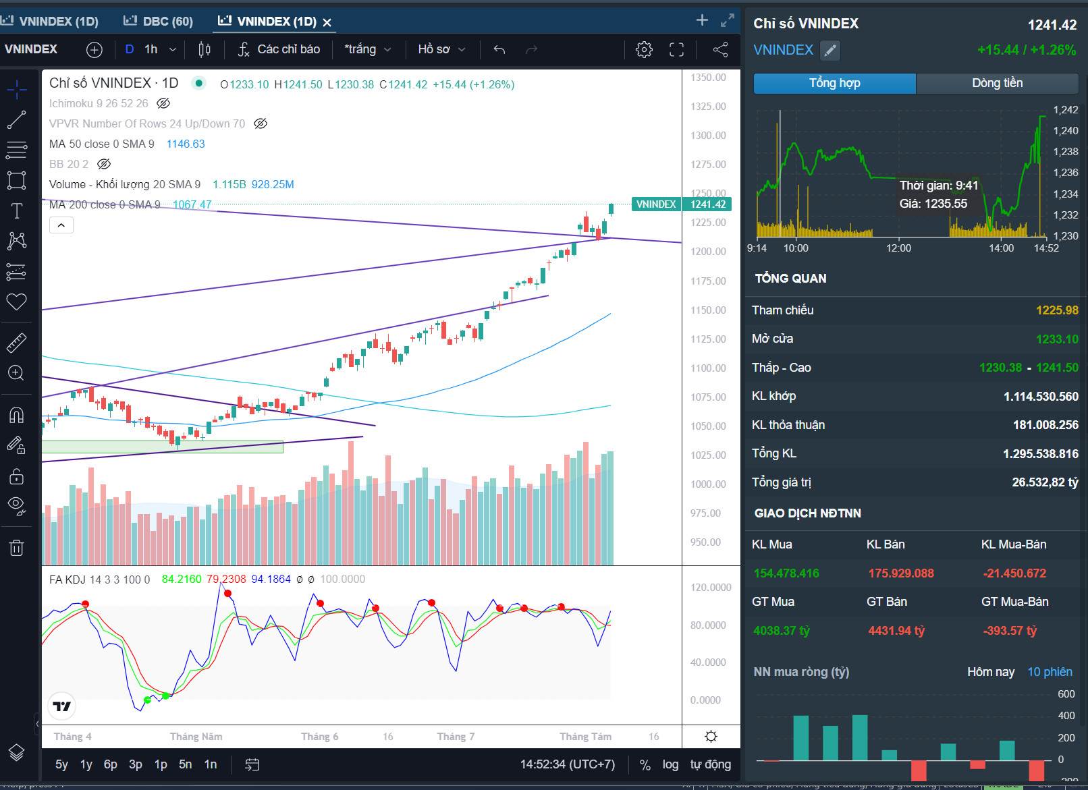Open the "Các chỉ báo" indicators dialog
This screenshot has width=1088, height=790.
(279, 49)
